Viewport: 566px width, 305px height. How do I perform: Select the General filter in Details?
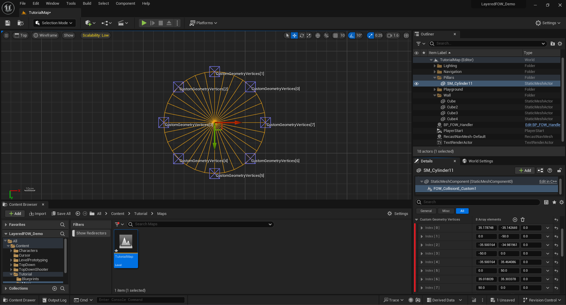click(426, 211)
